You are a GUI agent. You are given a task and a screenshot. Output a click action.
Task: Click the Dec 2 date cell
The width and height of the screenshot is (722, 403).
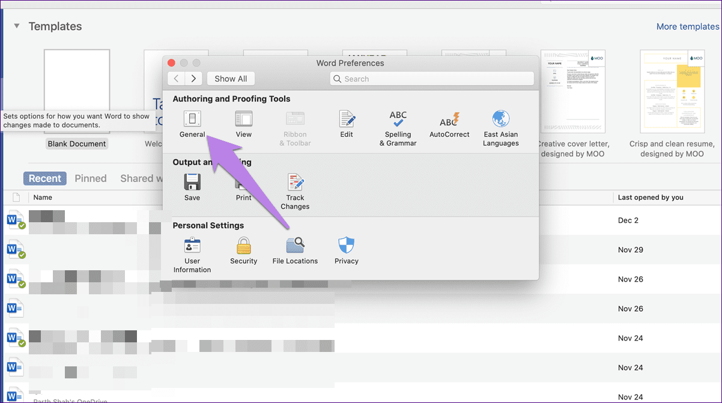tap(628, 220)
